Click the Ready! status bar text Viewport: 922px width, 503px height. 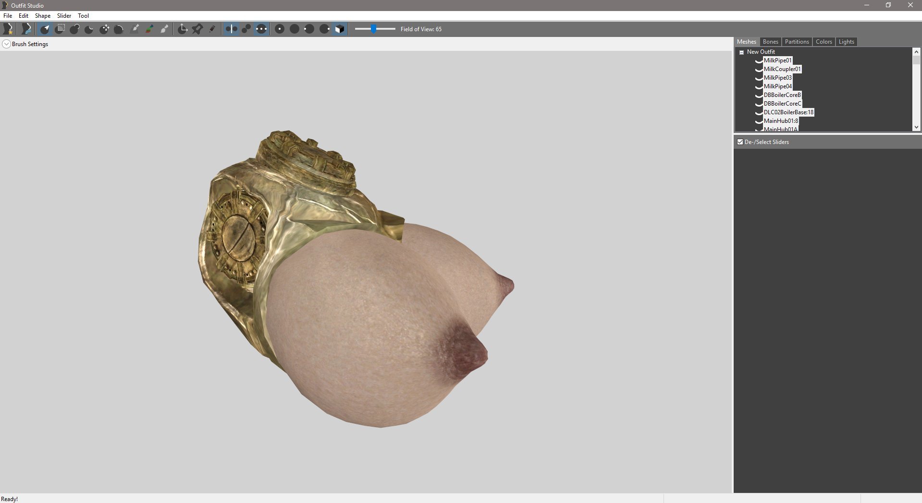pyautogui.click(x=9, y=499)
